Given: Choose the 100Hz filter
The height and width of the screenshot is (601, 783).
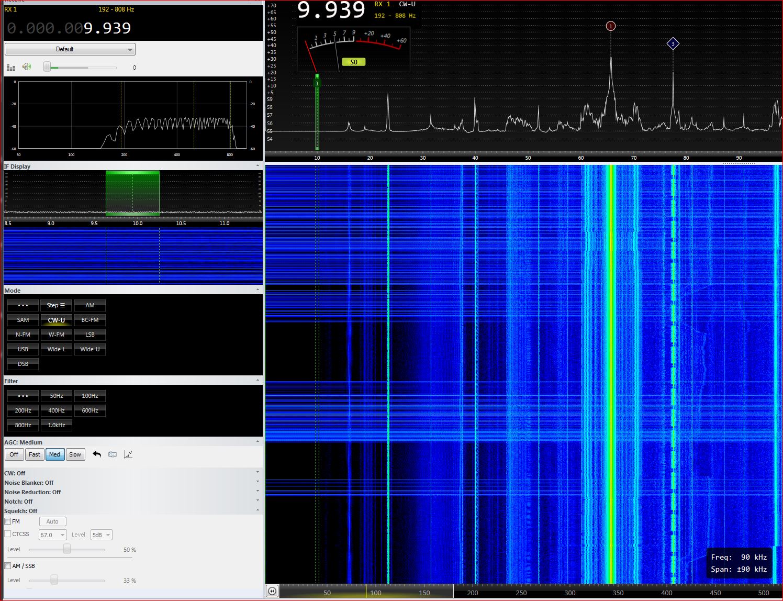Looking at the screenshot, I should click(x=90, y=396).
